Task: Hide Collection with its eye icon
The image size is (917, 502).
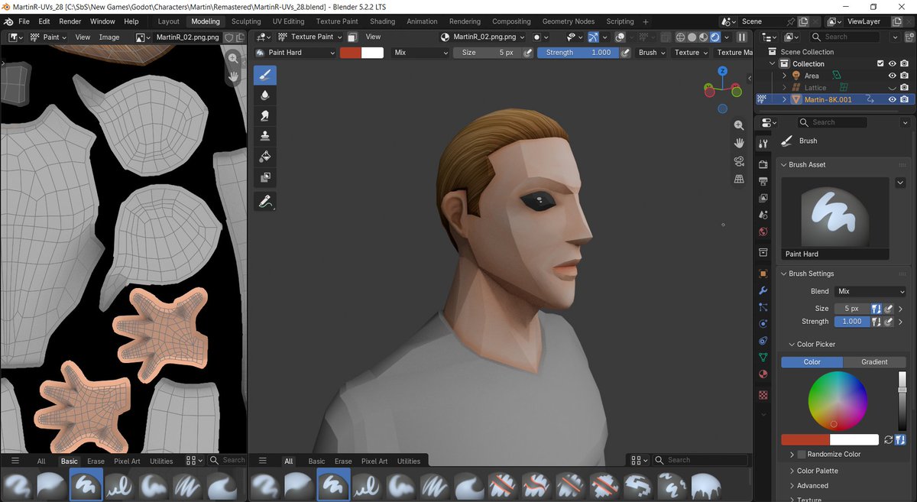Action: pos(892,64)
